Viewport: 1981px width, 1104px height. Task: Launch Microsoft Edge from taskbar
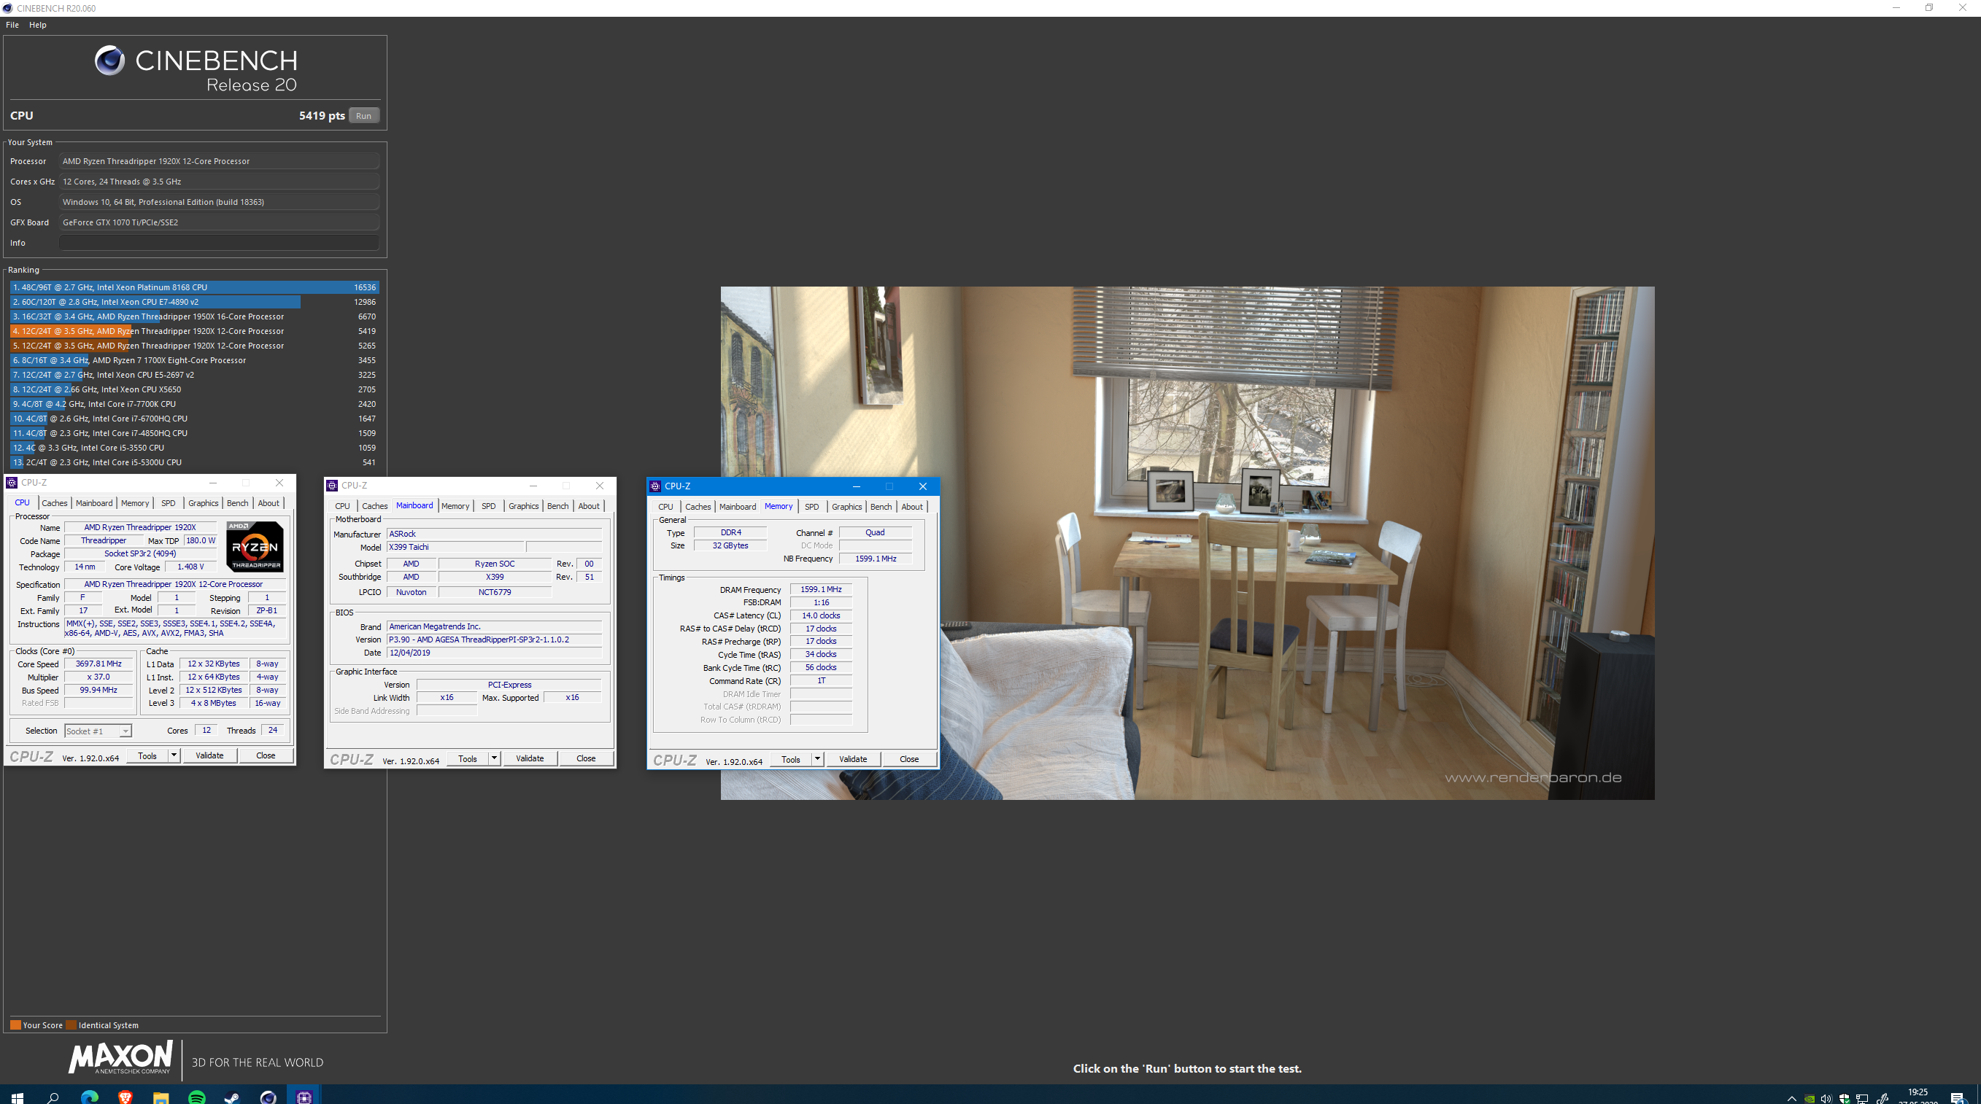(89, 1097)
